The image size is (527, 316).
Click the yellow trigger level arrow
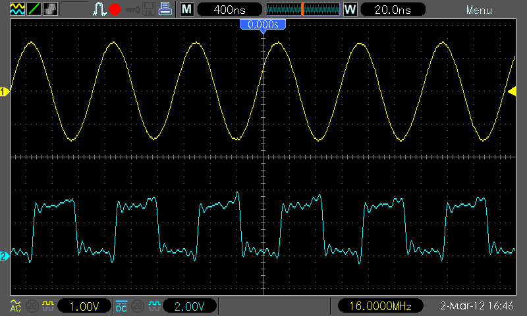(513, 92)
